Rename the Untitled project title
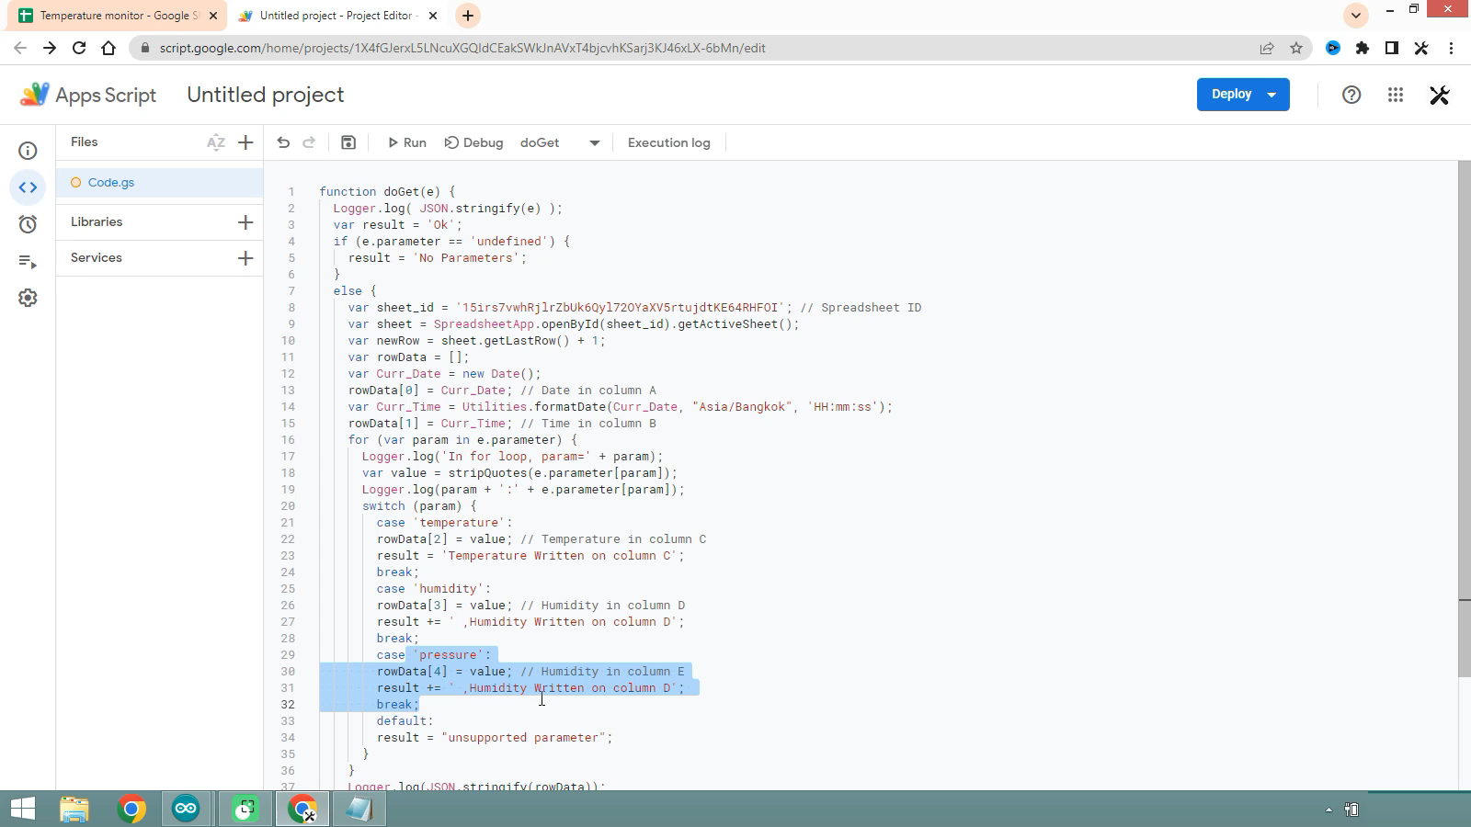 coord(266,95)
